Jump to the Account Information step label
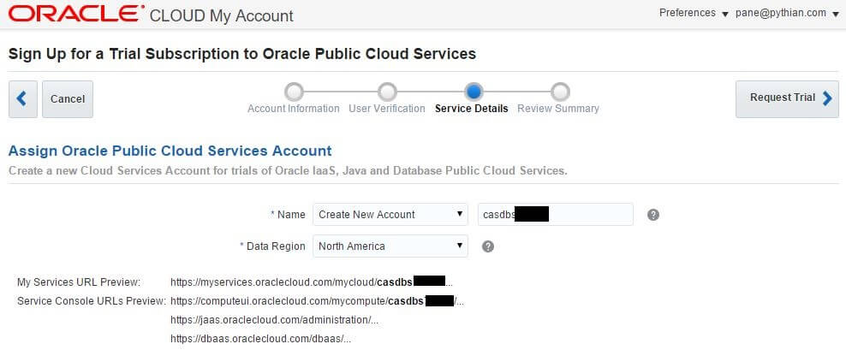 point(293,109)
